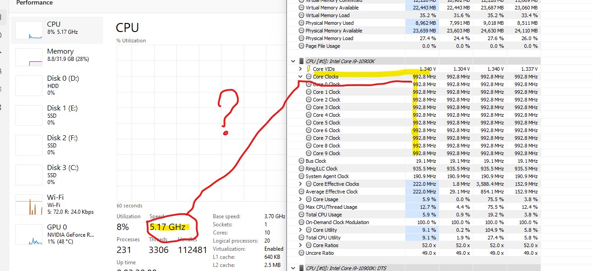Open Disk 1 (E:) performance view
Image resolution: width=593 pixels, height=271 pixels.
coord(57,115)
